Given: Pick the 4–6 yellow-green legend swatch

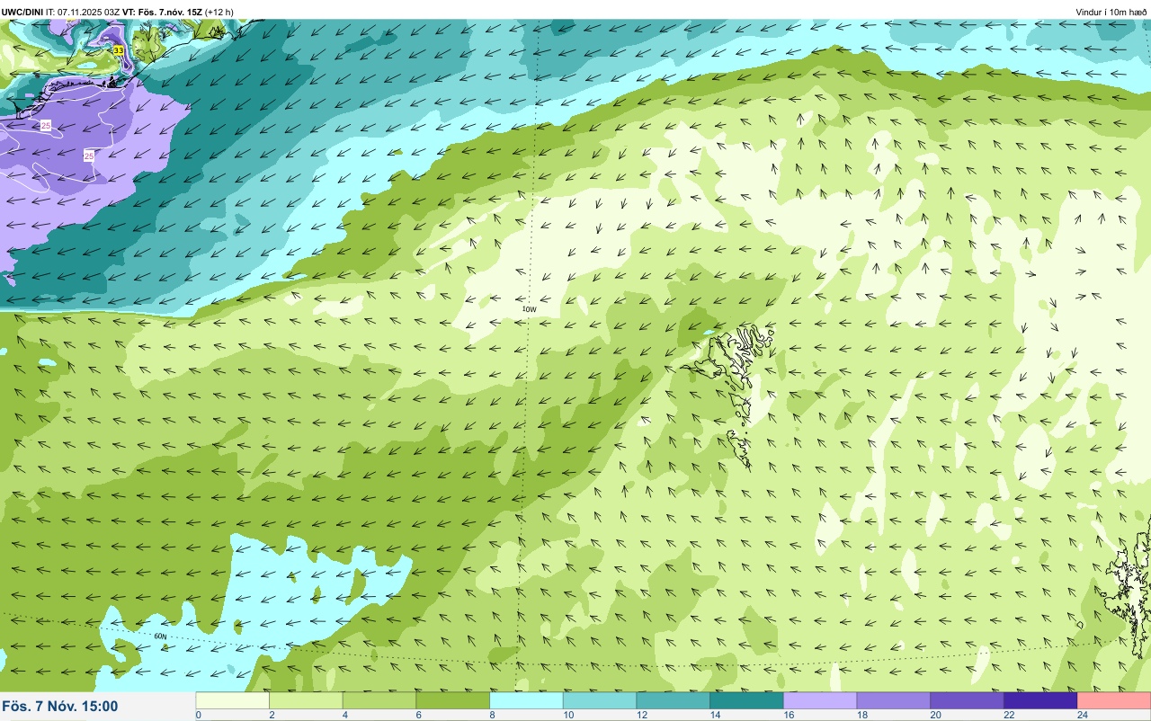Looking at the screenshot, I should tap(379, 700).
